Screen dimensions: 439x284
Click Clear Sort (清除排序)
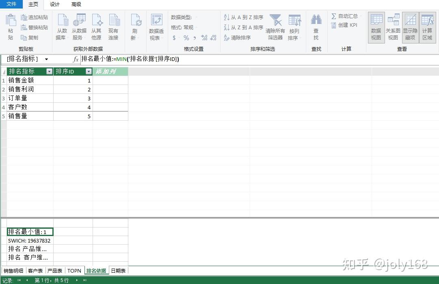tap(237, 37)
